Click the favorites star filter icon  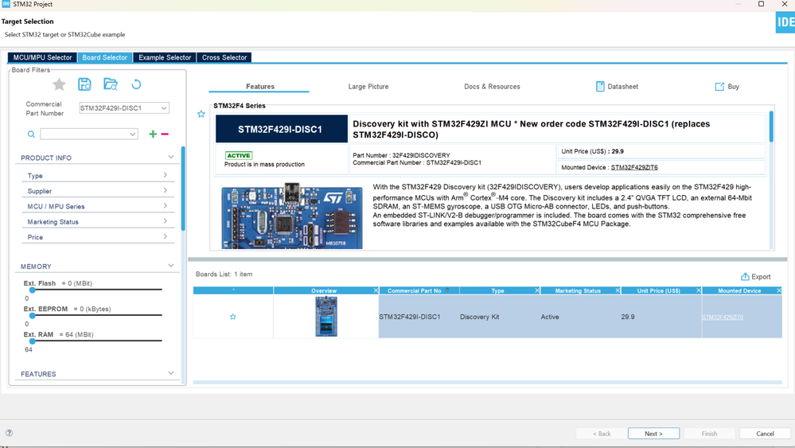pos(60,84)
